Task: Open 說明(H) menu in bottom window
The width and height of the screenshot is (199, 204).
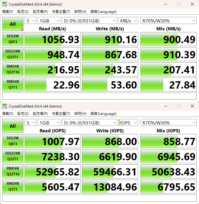Action: click(80, 114)
